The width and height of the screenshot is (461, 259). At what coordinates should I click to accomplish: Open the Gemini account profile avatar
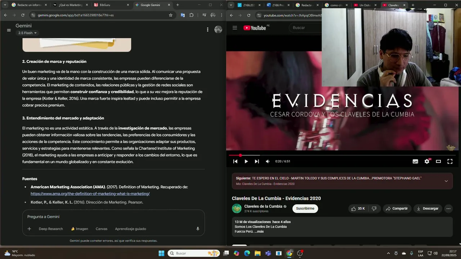[x=218, y=29]
